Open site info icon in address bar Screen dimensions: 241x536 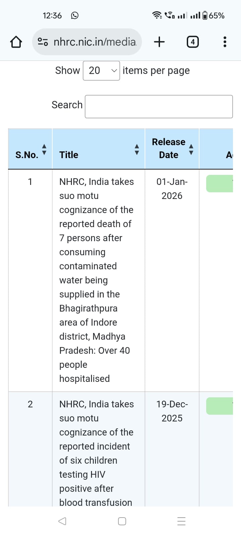pos(43,42)
